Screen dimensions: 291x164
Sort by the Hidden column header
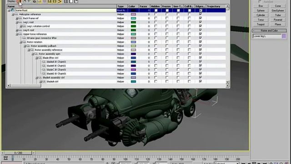pos(156,6)
